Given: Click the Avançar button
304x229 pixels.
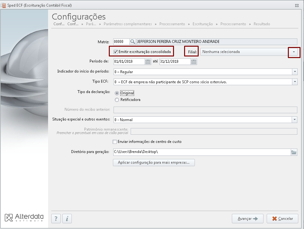Looking at the screenshot, I should (248, 219).
